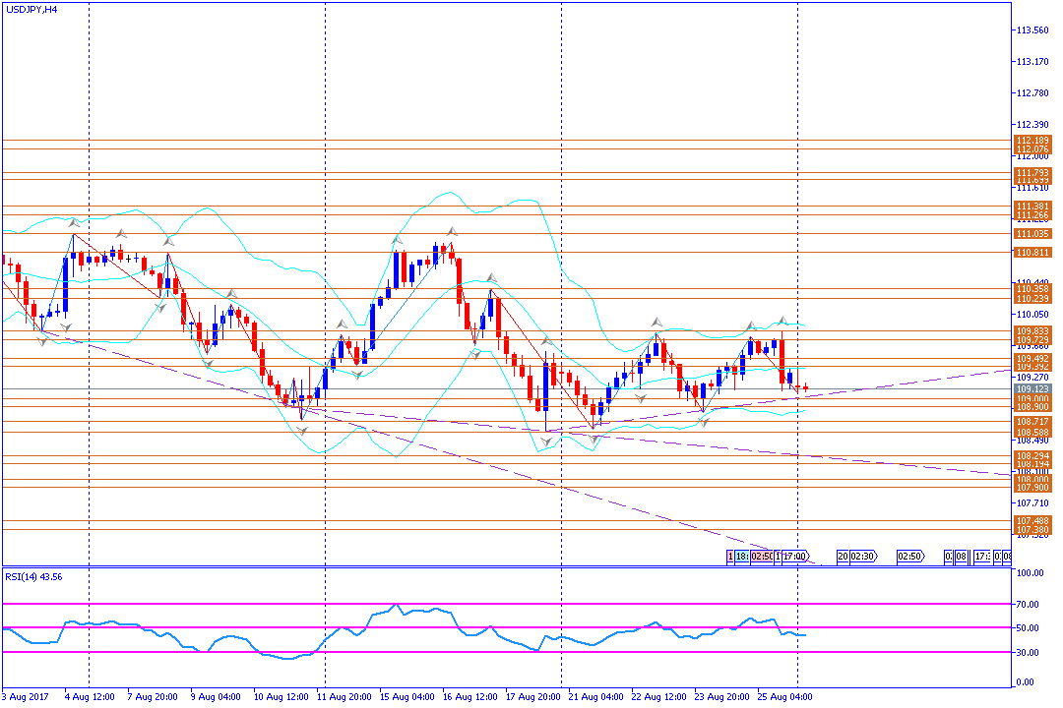Click the RSI 70.00 scale value
1063x708 pixels.
[x=1029, y=605]
